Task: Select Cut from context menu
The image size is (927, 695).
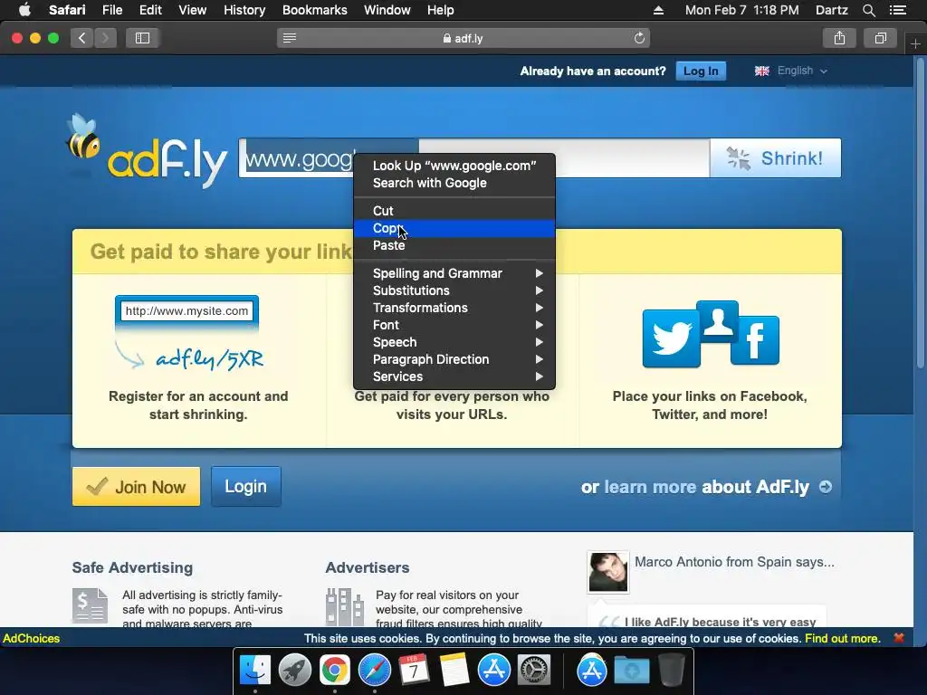Action: point(454,210)
